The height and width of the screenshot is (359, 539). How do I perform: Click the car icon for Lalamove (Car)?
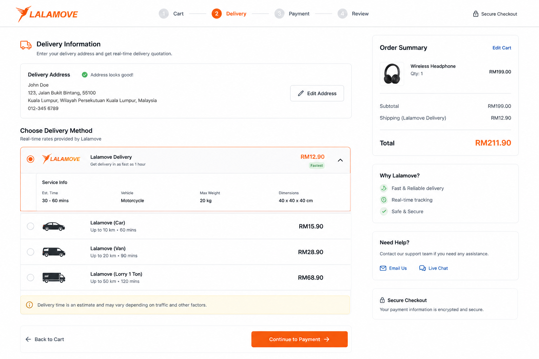point(54,226)
